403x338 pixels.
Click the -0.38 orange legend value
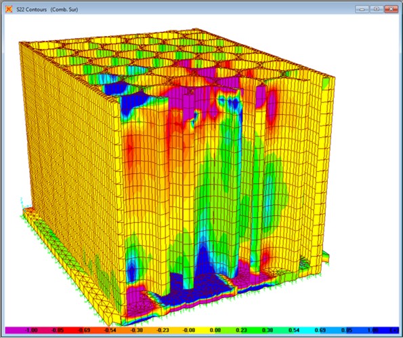coord(136,330)
